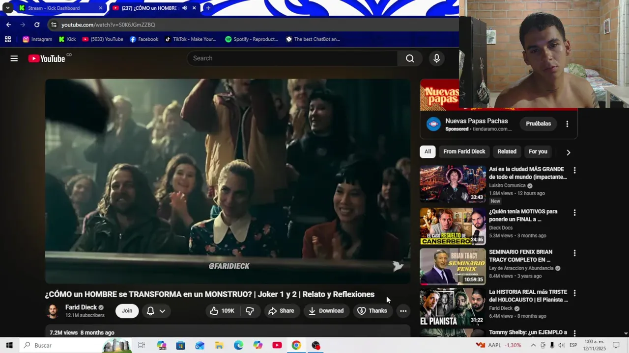629x353 pixels.
Task: Click Pruébalas on the sponsored ad
Action: point(538,124)
